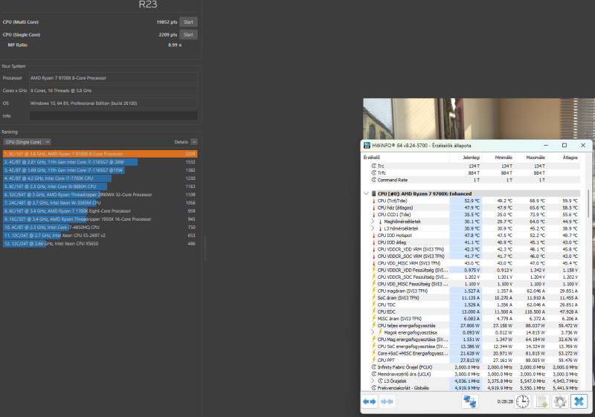The height and width of the screenshot is (417, 595).
Task: Click lightning icon of CPU PPT row
Action: (374, 360)
